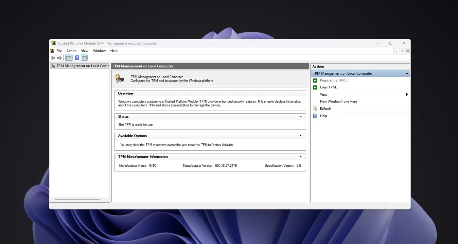Click the green arrow icon beside Prepare the TPM
This screenshot has width=458, height=244.
pyautogui.click(x=315, y=81)
